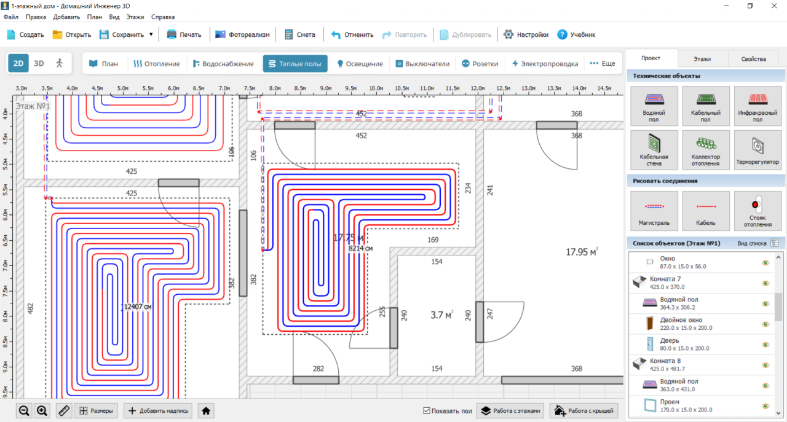Select the Стояк отопления tool
This screenshot has width=787, height=422.
(757, 211)
